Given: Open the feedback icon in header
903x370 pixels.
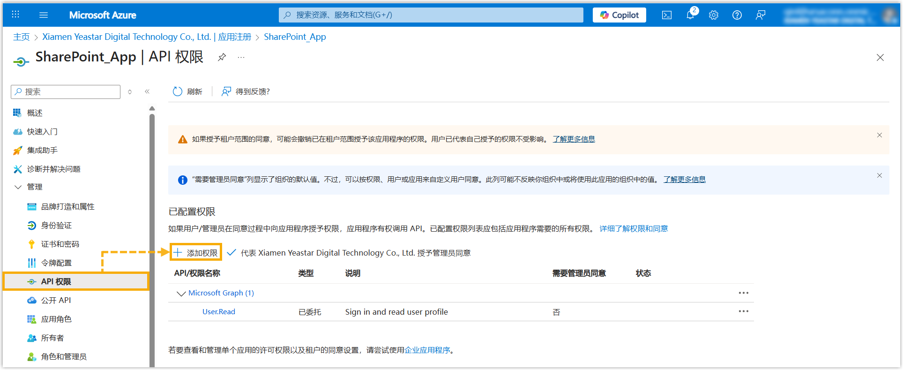Looking at the screenshot, I should coord(760,15).
